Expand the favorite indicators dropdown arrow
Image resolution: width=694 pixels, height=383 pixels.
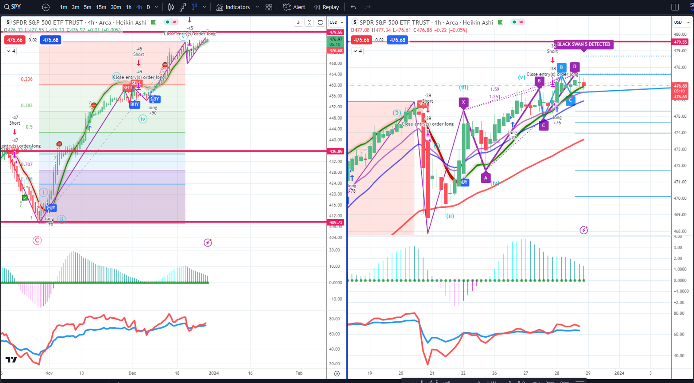[x=257, y=7]
